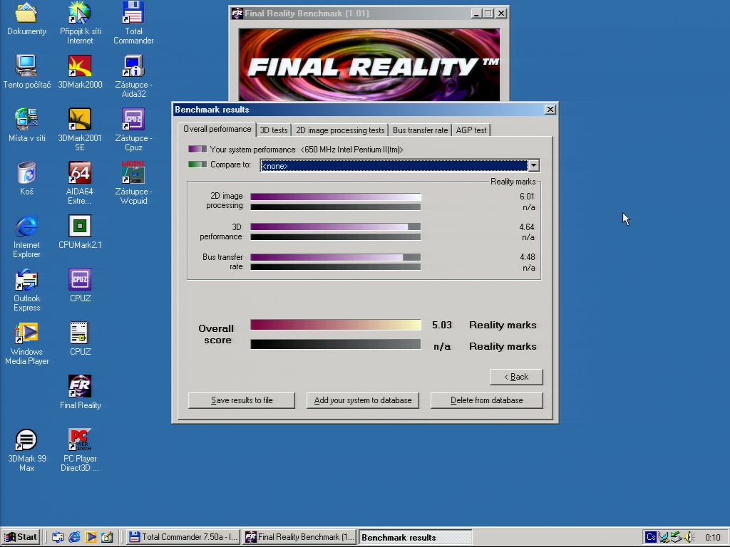This screenshot has width=730, height=547.
Task: Close the Benchmark results dialog
Action: (550, 109)
